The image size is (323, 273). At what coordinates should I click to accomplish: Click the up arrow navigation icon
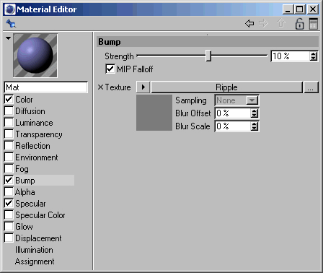point(281,23)
